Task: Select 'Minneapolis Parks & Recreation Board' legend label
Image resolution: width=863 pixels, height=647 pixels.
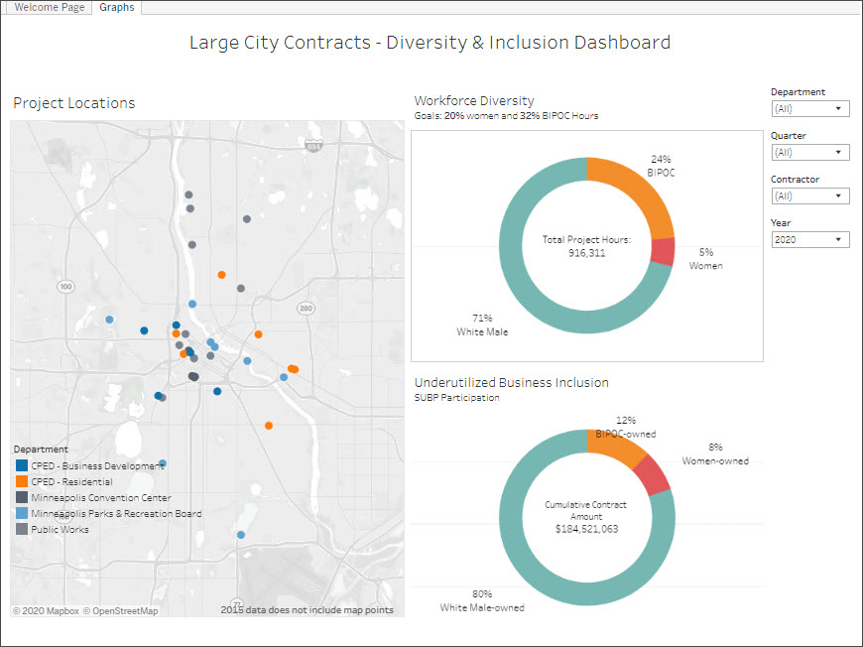Action: tap(116, 514)
